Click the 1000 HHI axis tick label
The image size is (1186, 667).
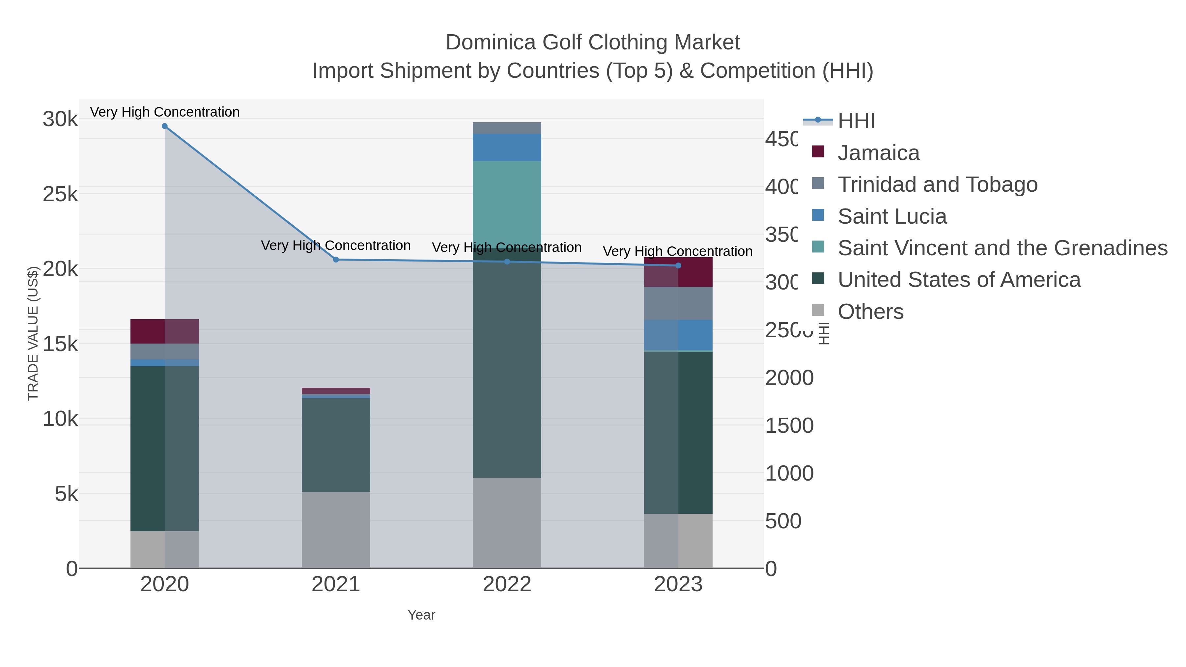point(789,473)
